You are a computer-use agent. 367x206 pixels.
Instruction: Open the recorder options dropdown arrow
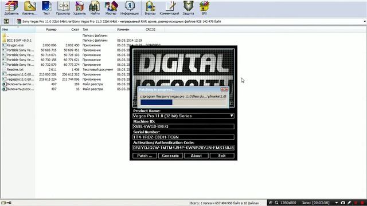click(x=337, y=203)
